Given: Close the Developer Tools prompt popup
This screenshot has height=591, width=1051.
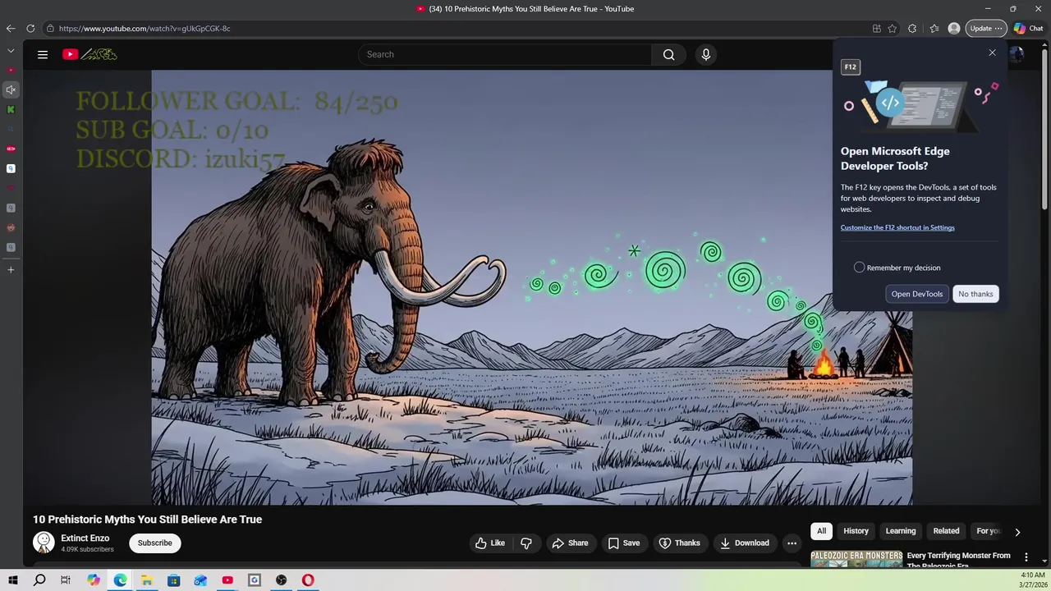Looking at the screenshot, I should pyautogui.click(x=992, y=53).
